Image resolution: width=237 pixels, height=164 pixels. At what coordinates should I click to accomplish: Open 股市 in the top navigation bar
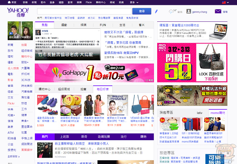[43, 2]
